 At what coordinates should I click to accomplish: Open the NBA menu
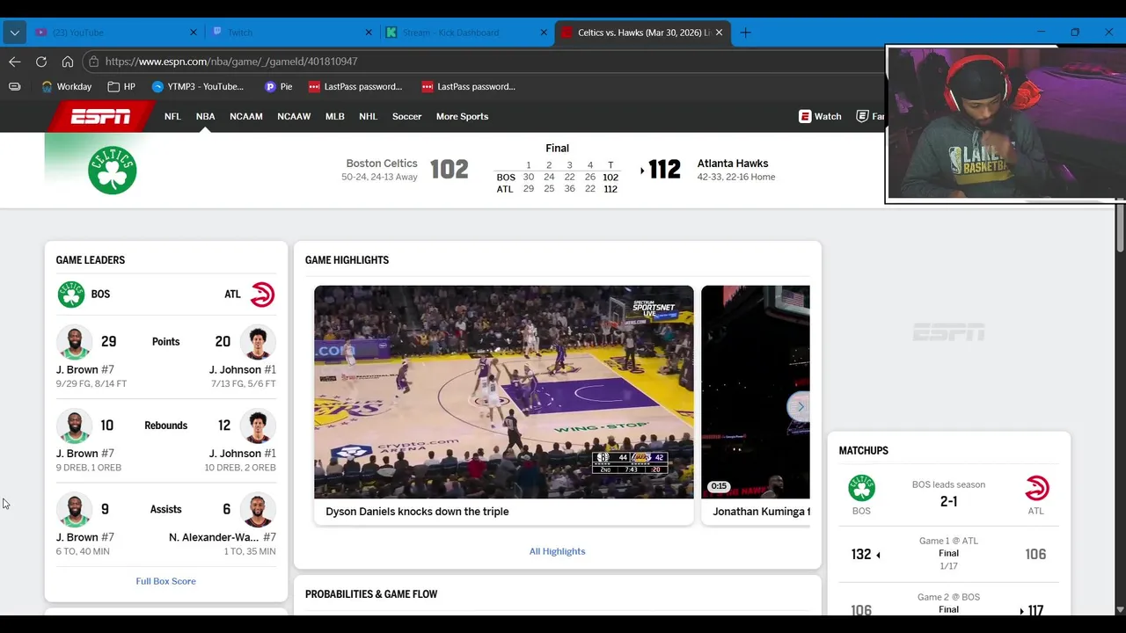[205, 116]
